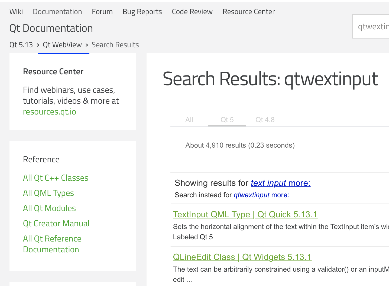Open QLineEdit Class Qt Widgets result
The width and height of the screenshot is (389, 286).
click(242, 257)
